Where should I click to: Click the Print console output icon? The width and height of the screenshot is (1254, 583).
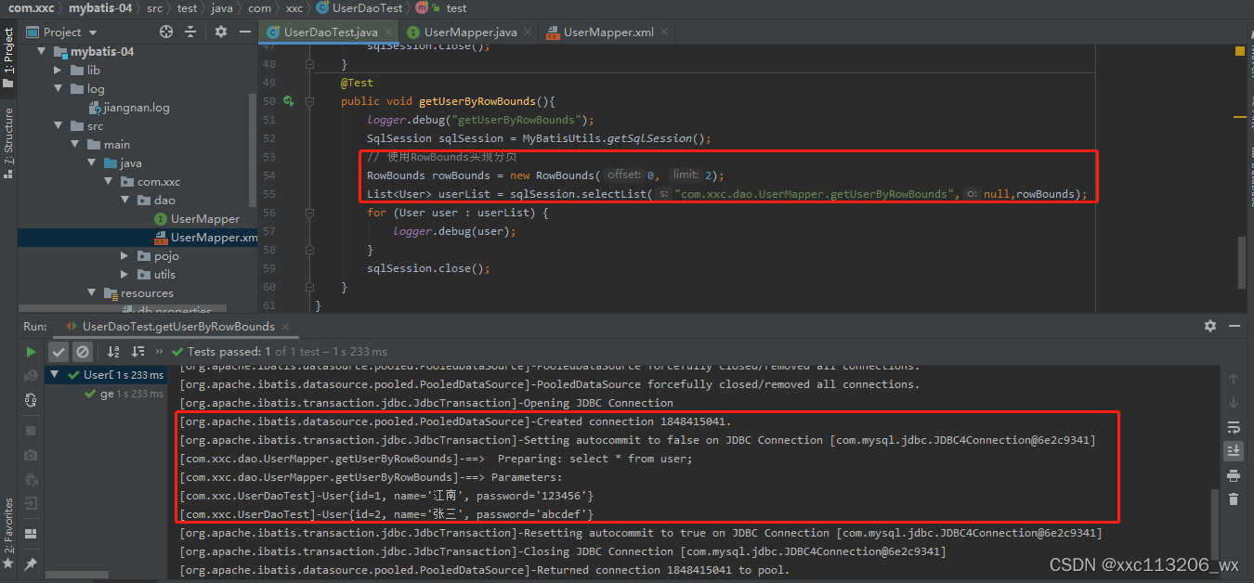coord(1234,475)
